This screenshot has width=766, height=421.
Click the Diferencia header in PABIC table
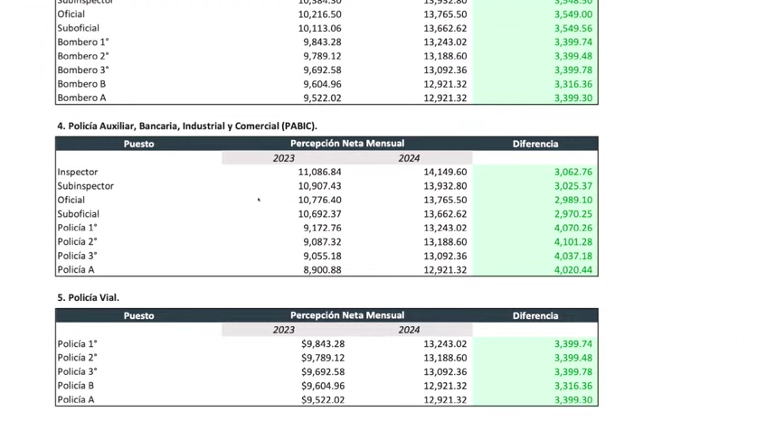(x=534, y=144)
